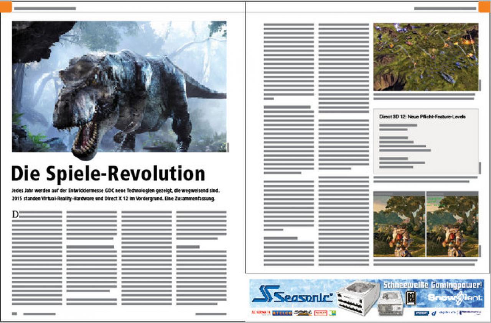Click the headline Die Spiele-Revolution
Viewport: 491px width, 323px height.
(x=108, y=174)
